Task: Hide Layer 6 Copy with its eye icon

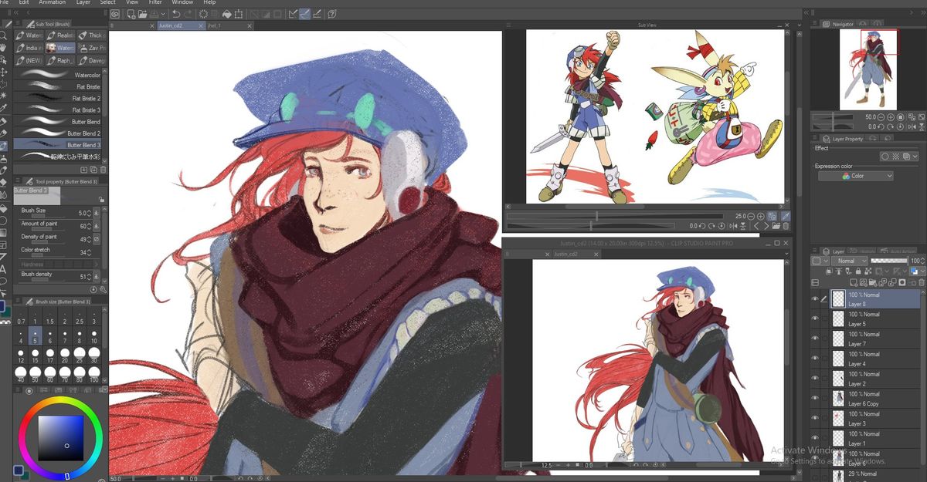Action: (x=814, y=398)
